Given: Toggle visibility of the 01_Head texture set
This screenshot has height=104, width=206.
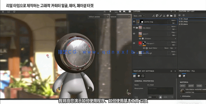Looking at the screenshot, I should coord(179,19).
